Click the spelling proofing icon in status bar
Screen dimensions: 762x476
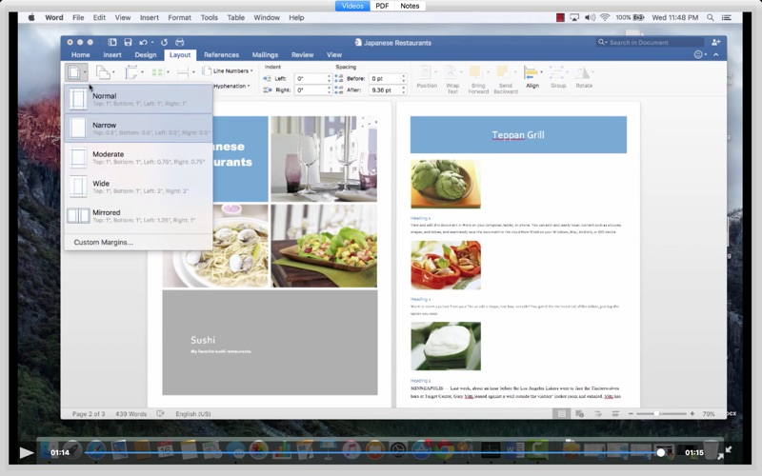click(x=161, y=414)
